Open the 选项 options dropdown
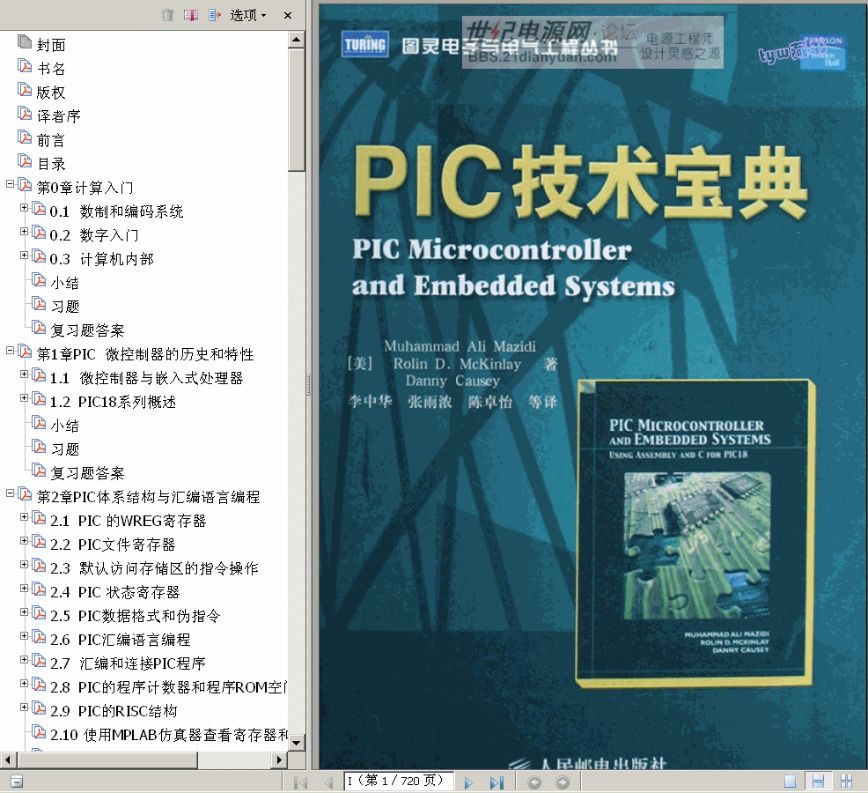 tap(248, 15)
